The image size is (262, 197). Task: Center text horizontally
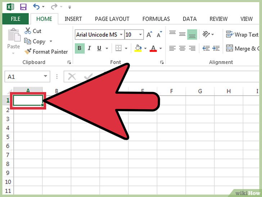[182, 48]
